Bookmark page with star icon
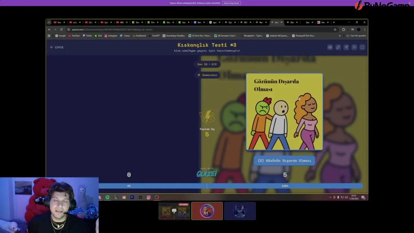Viewport: 414px width, 233px height. pyautogui.click(x=335, y=29)
